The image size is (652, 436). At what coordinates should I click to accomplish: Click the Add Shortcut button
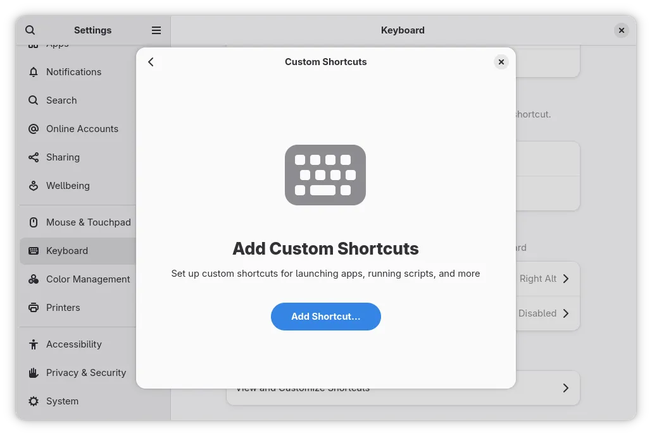pos(325,317)
